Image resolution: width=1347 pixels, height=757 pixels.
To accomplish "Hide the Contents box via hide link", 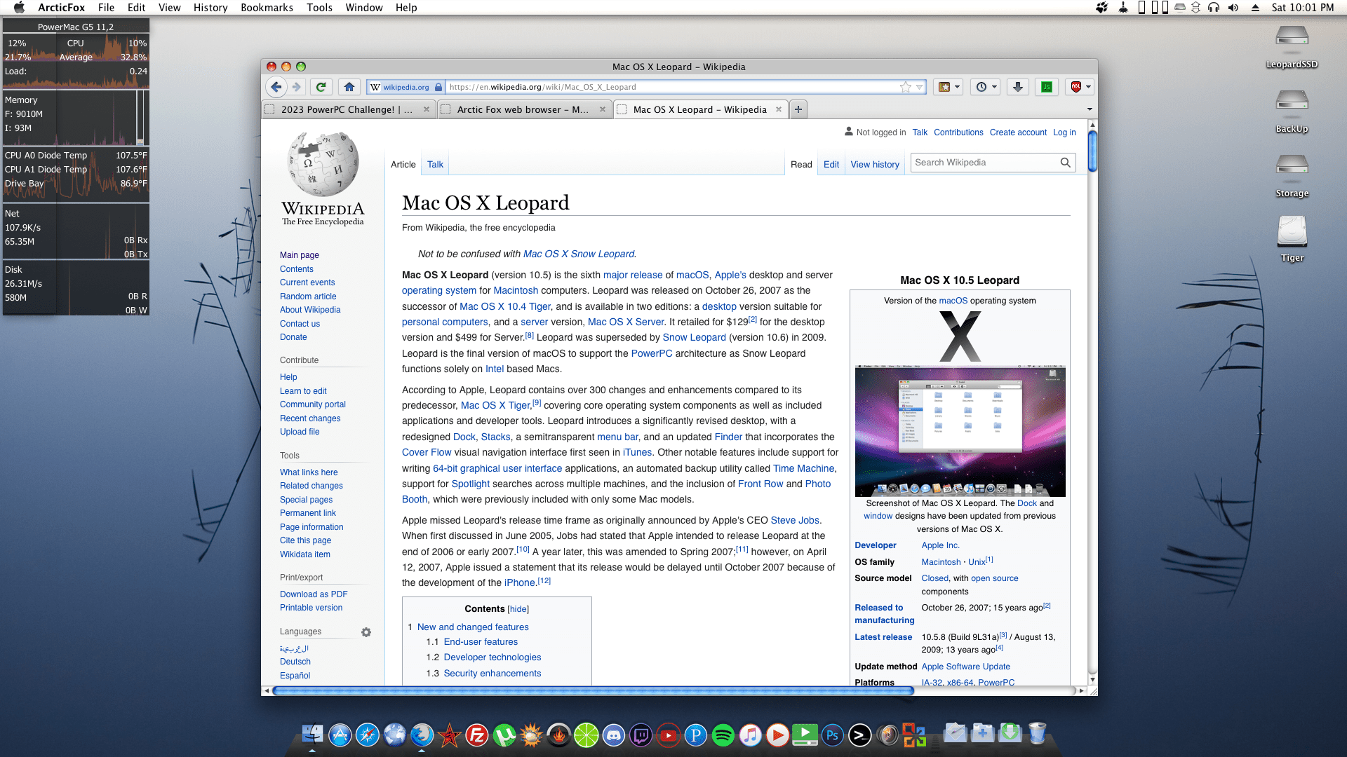I will [x=518, y=609].
